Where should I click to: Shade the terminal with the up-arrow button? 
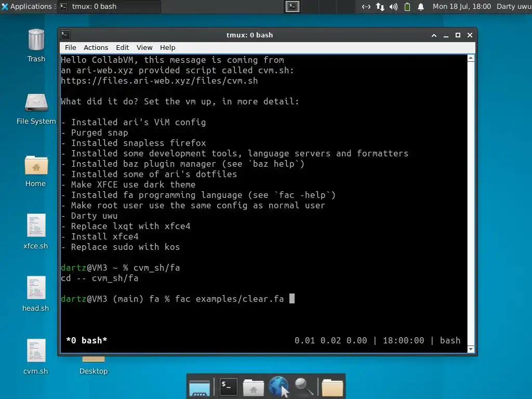[x=434, y=35]
